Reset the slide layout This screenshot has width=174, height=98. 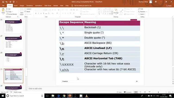pyautogui.click(x=27, y=11)
